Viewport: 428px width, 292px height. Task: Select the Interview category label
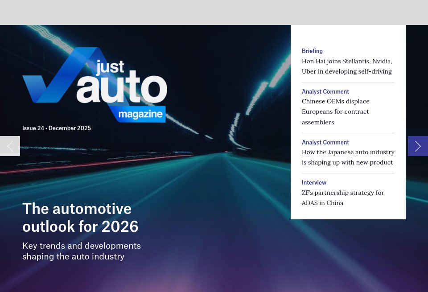(314, 183)
